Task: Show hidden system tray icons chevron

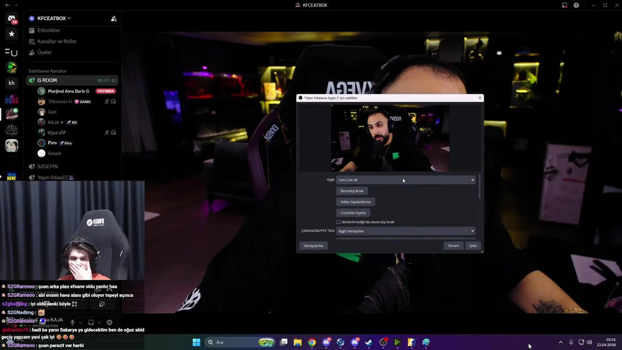Action: click(560, 342)
